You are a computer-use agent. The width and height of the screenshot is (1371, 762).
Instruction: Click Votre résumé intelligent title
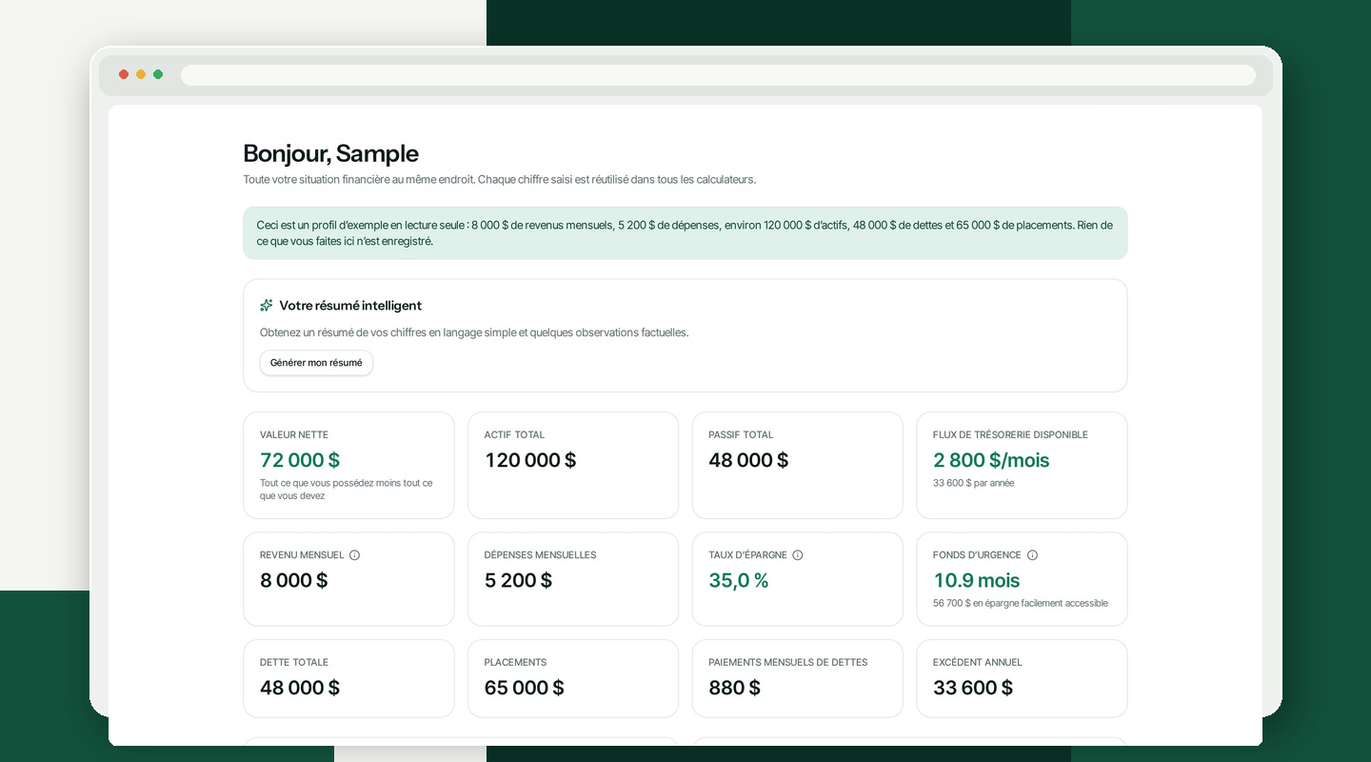point(350,306)
